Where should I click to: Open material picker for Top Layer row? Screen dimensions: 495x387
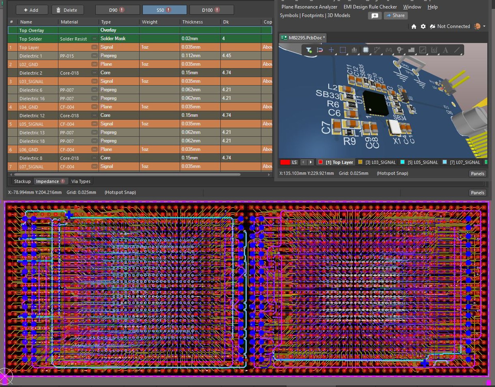94,47
